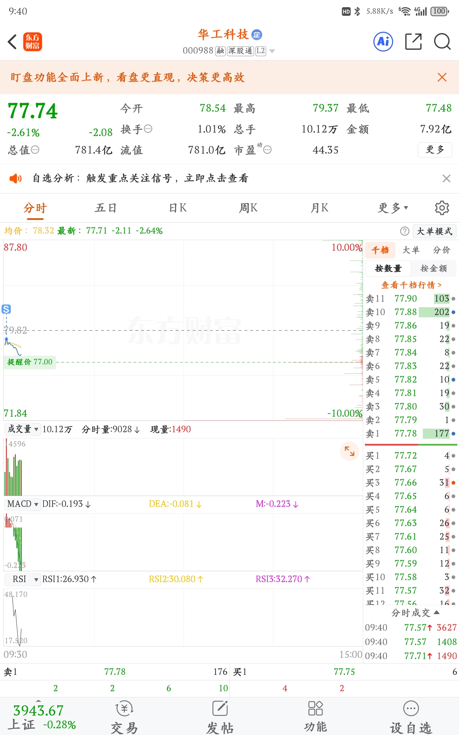Tap the L2 level tag
Image resolution: width=459 pixels, height=735 pixels.
pos(260,51)
